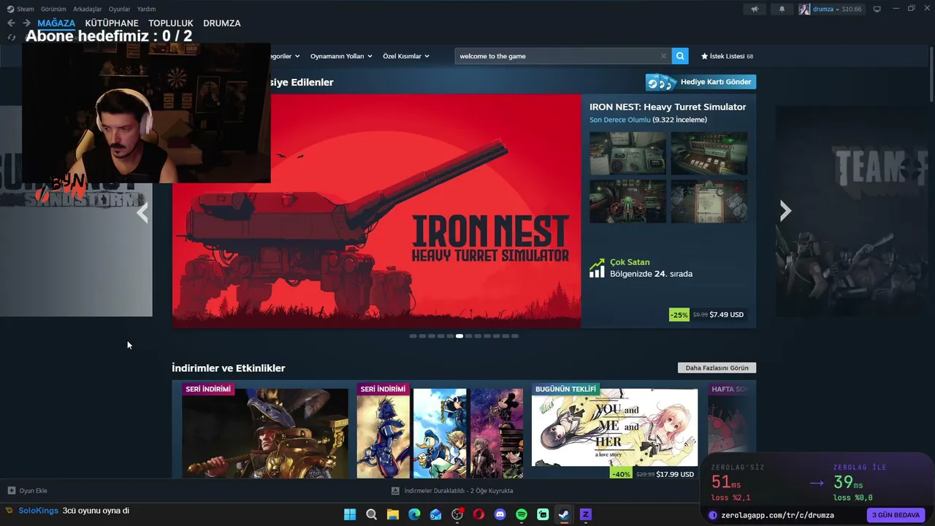Open the Oyunlar menu

tap(120, 9)
